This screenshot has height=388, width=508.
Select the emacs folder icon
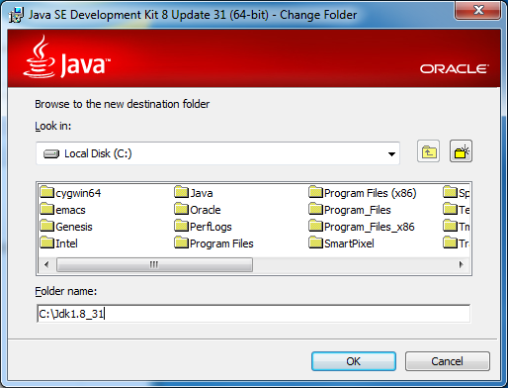46,209
